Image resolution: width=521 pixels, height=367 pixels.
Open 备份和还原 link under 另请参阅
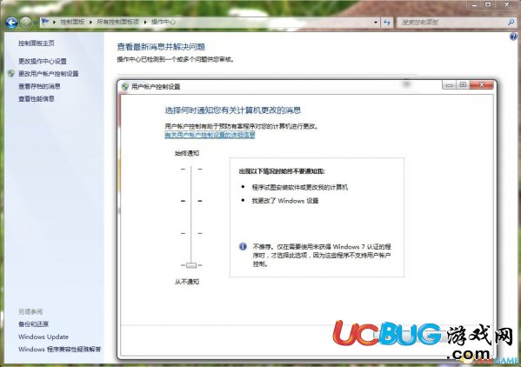(33, 324)
